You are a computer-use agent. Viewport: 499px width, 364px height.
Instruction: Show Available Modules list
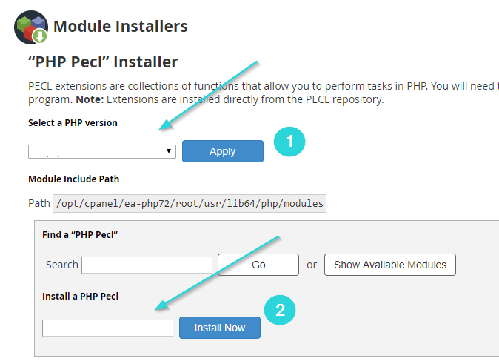[390, 265]
